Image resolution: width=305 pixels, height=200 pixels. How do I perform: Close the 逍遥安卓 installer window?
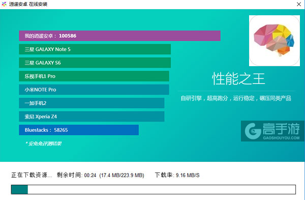tap(299, 4)
